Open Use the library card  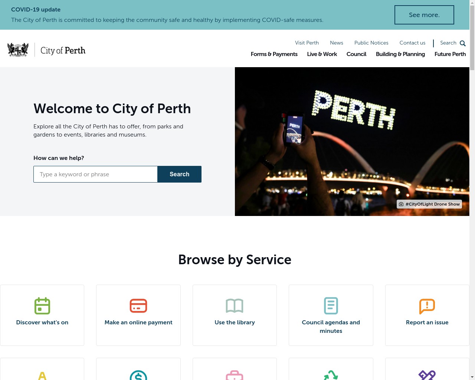(235, 315)
